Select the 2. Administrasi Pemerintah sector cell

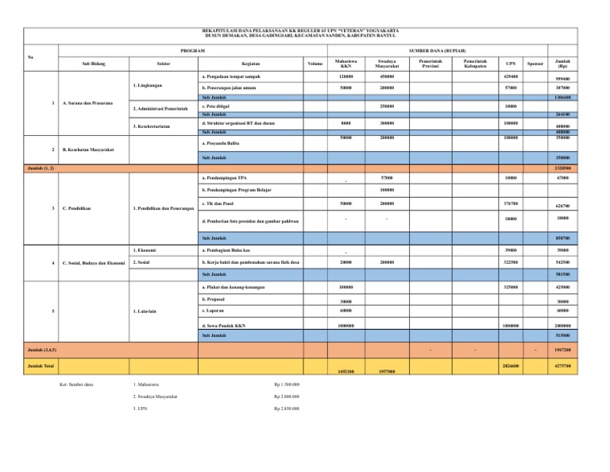(164, 109)
